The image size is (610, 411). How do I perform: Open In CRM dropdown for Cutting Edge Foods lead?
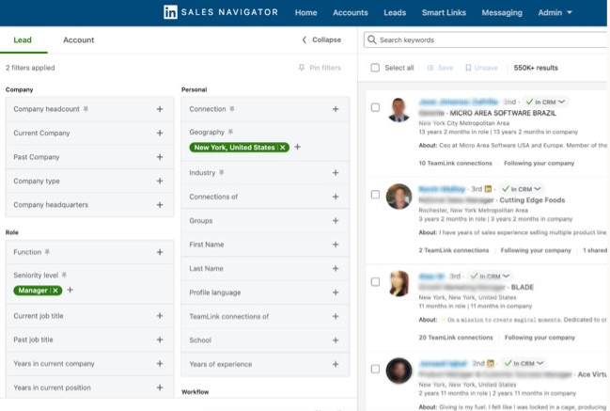pos(522,189)
